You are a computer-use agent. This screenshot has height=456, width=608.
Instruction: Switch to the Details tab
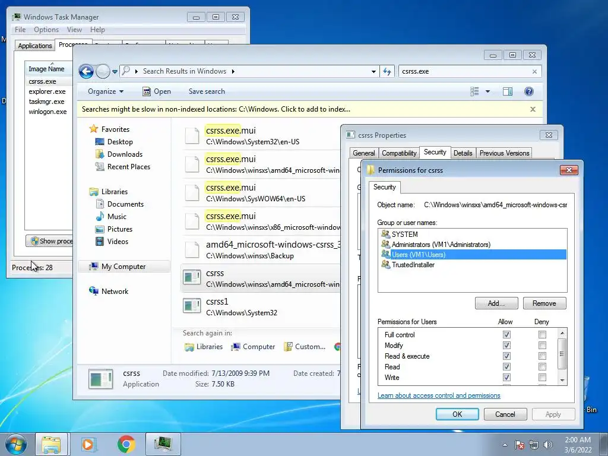pos(463,153)
